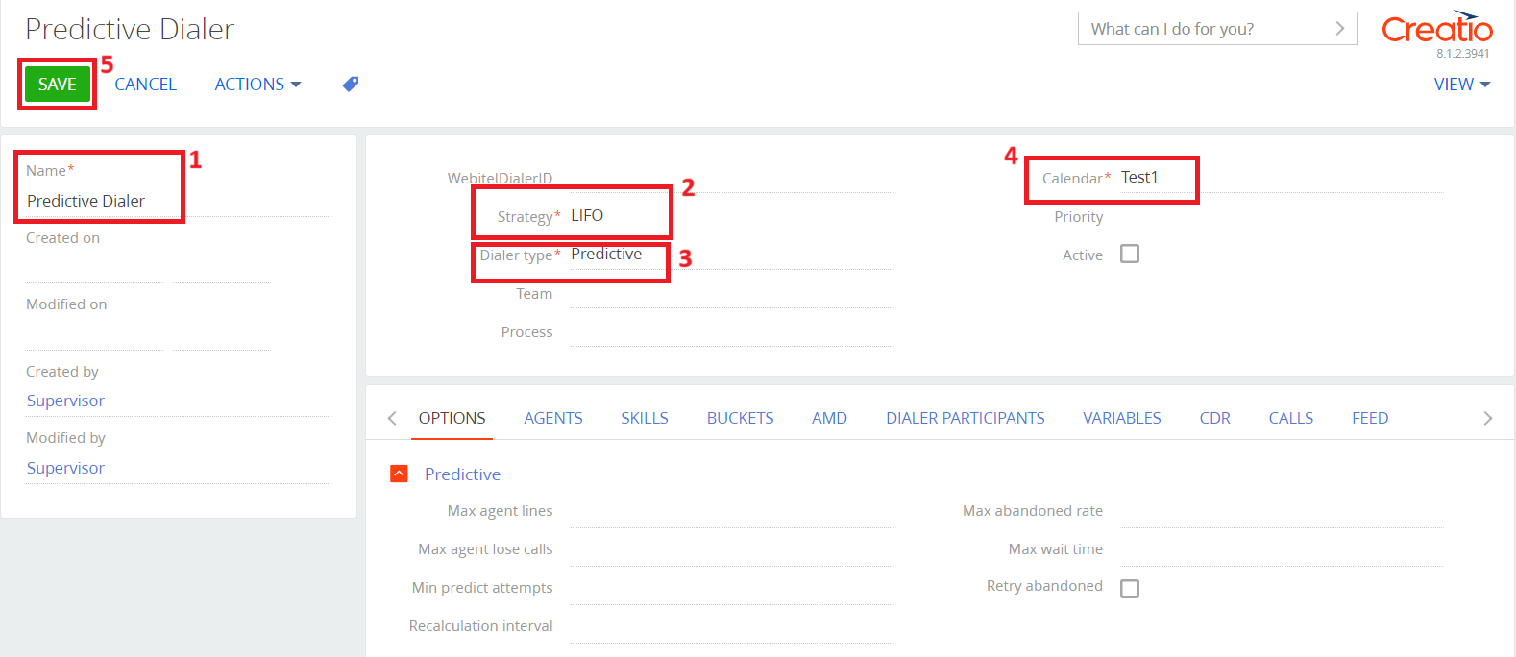
Task: Switch to the CDR tab
Action: [x=1214, y=418]
